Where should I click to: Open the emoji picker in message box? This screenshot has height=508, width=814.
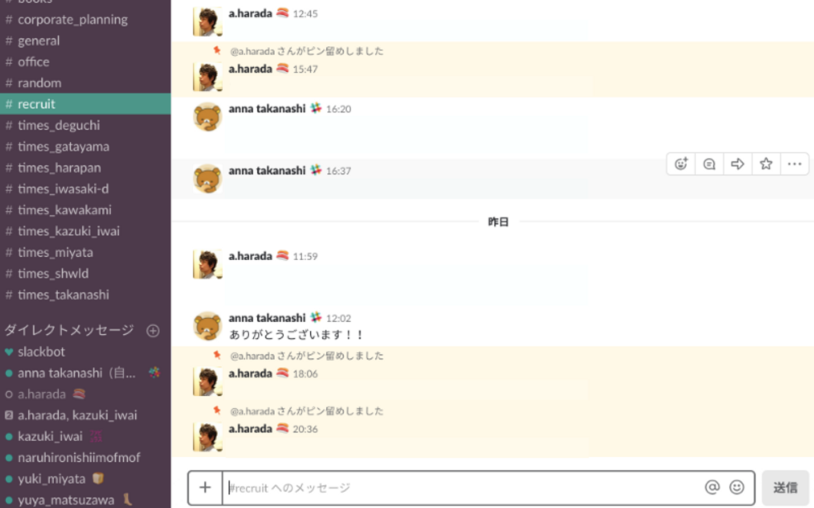[x=737, y=488]
